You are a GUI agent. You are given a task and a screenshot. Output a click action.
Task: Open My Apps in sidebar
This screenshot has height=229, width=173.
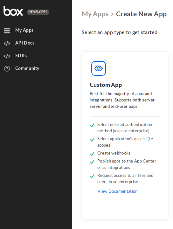coord(24,30)
